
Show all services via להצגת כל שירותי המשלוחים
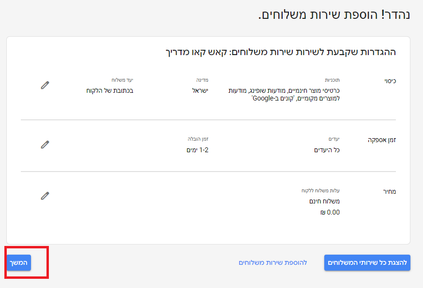(x=367, y=263)
